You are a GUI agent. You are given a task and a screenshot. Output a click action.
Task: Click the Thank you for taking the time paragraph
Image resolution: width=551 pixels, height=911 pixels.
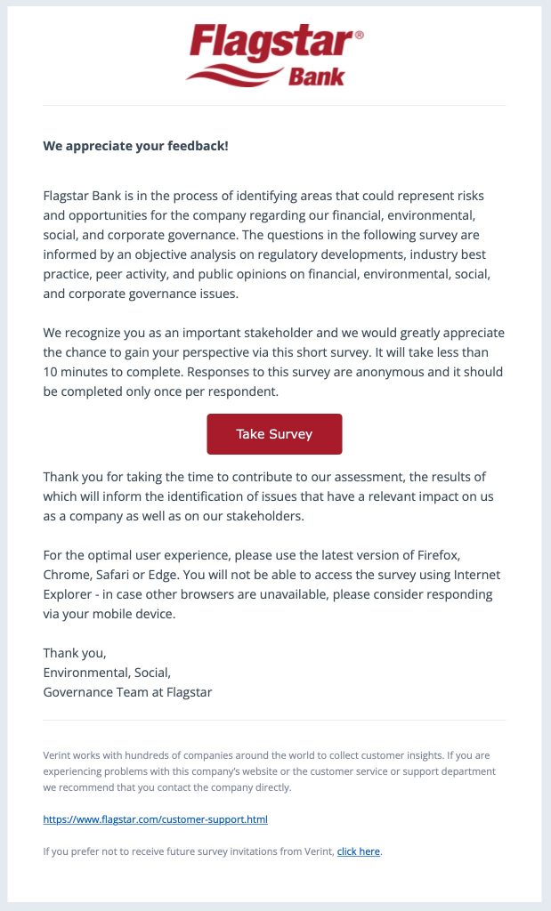pyautogui.click(x=269, y=496)
